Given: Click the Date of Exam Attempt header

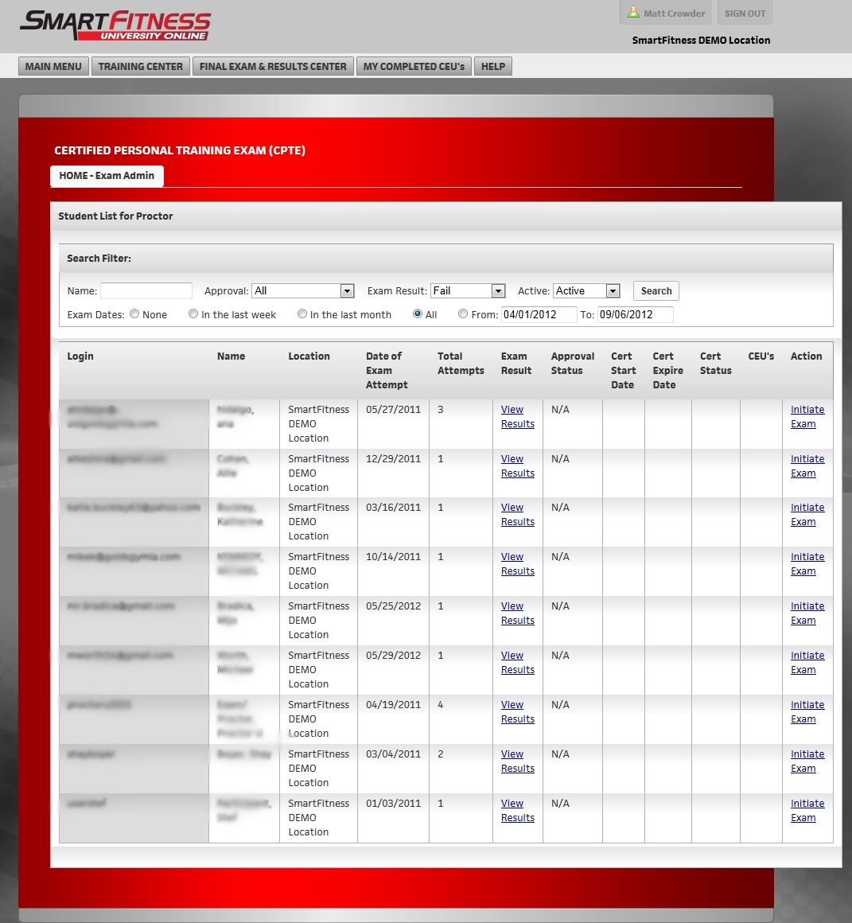Looking at the screenshot, I should coord(387,370).
